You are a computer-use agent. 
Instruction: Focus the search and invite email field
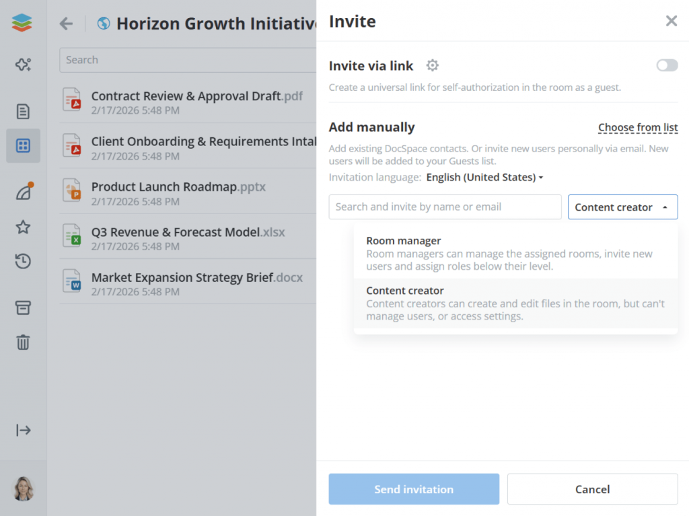tap(445, 207)
